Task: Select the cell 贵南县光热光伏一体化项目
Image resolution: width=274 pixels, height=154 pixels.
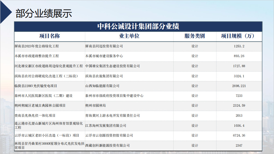Action: (35, 116)
